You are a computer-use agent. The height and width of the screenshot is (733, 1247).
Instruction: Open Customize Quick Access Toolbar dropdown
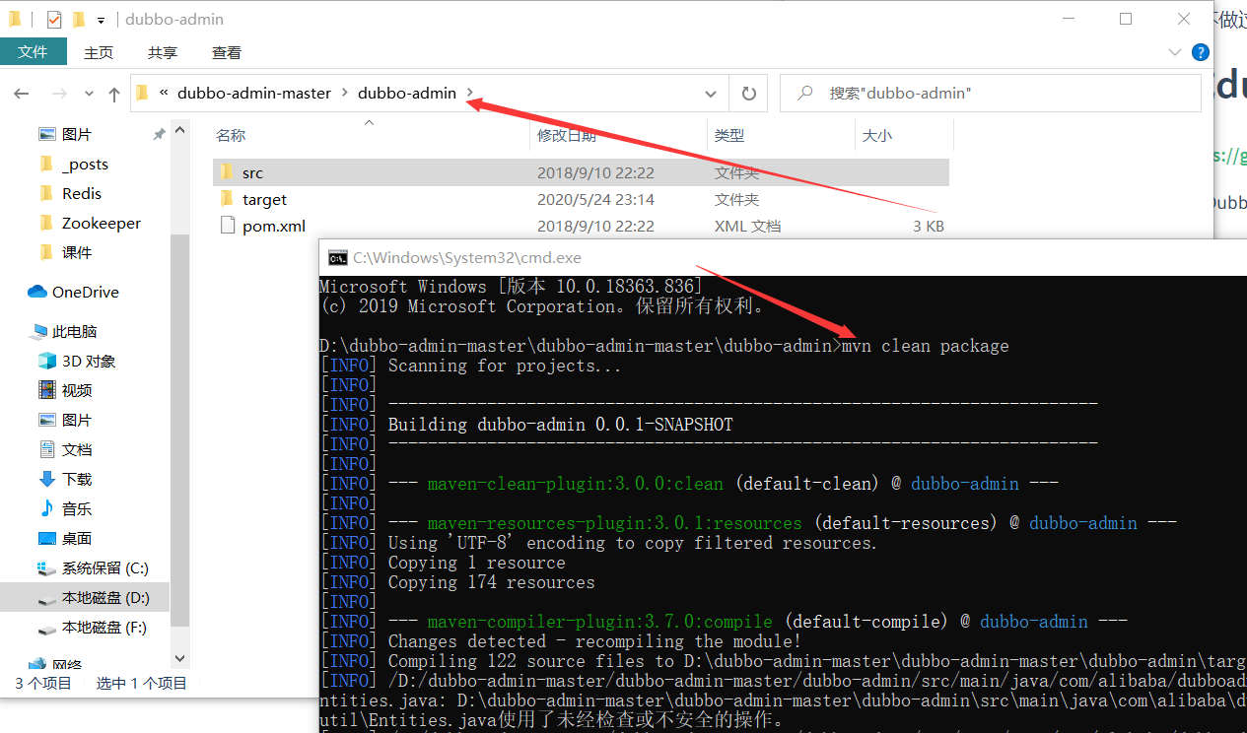pyautogui.click(x=102, y=20)
